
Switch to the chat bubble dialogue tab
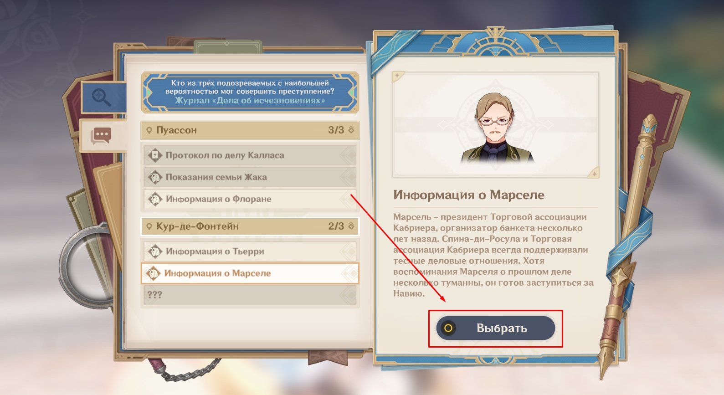point(102,135)
